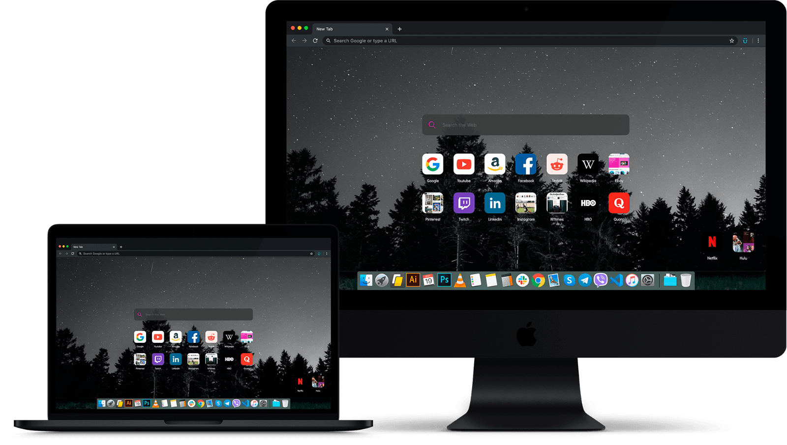Open Illustrator in the iMac dock
787x445 pixels.
413,280
